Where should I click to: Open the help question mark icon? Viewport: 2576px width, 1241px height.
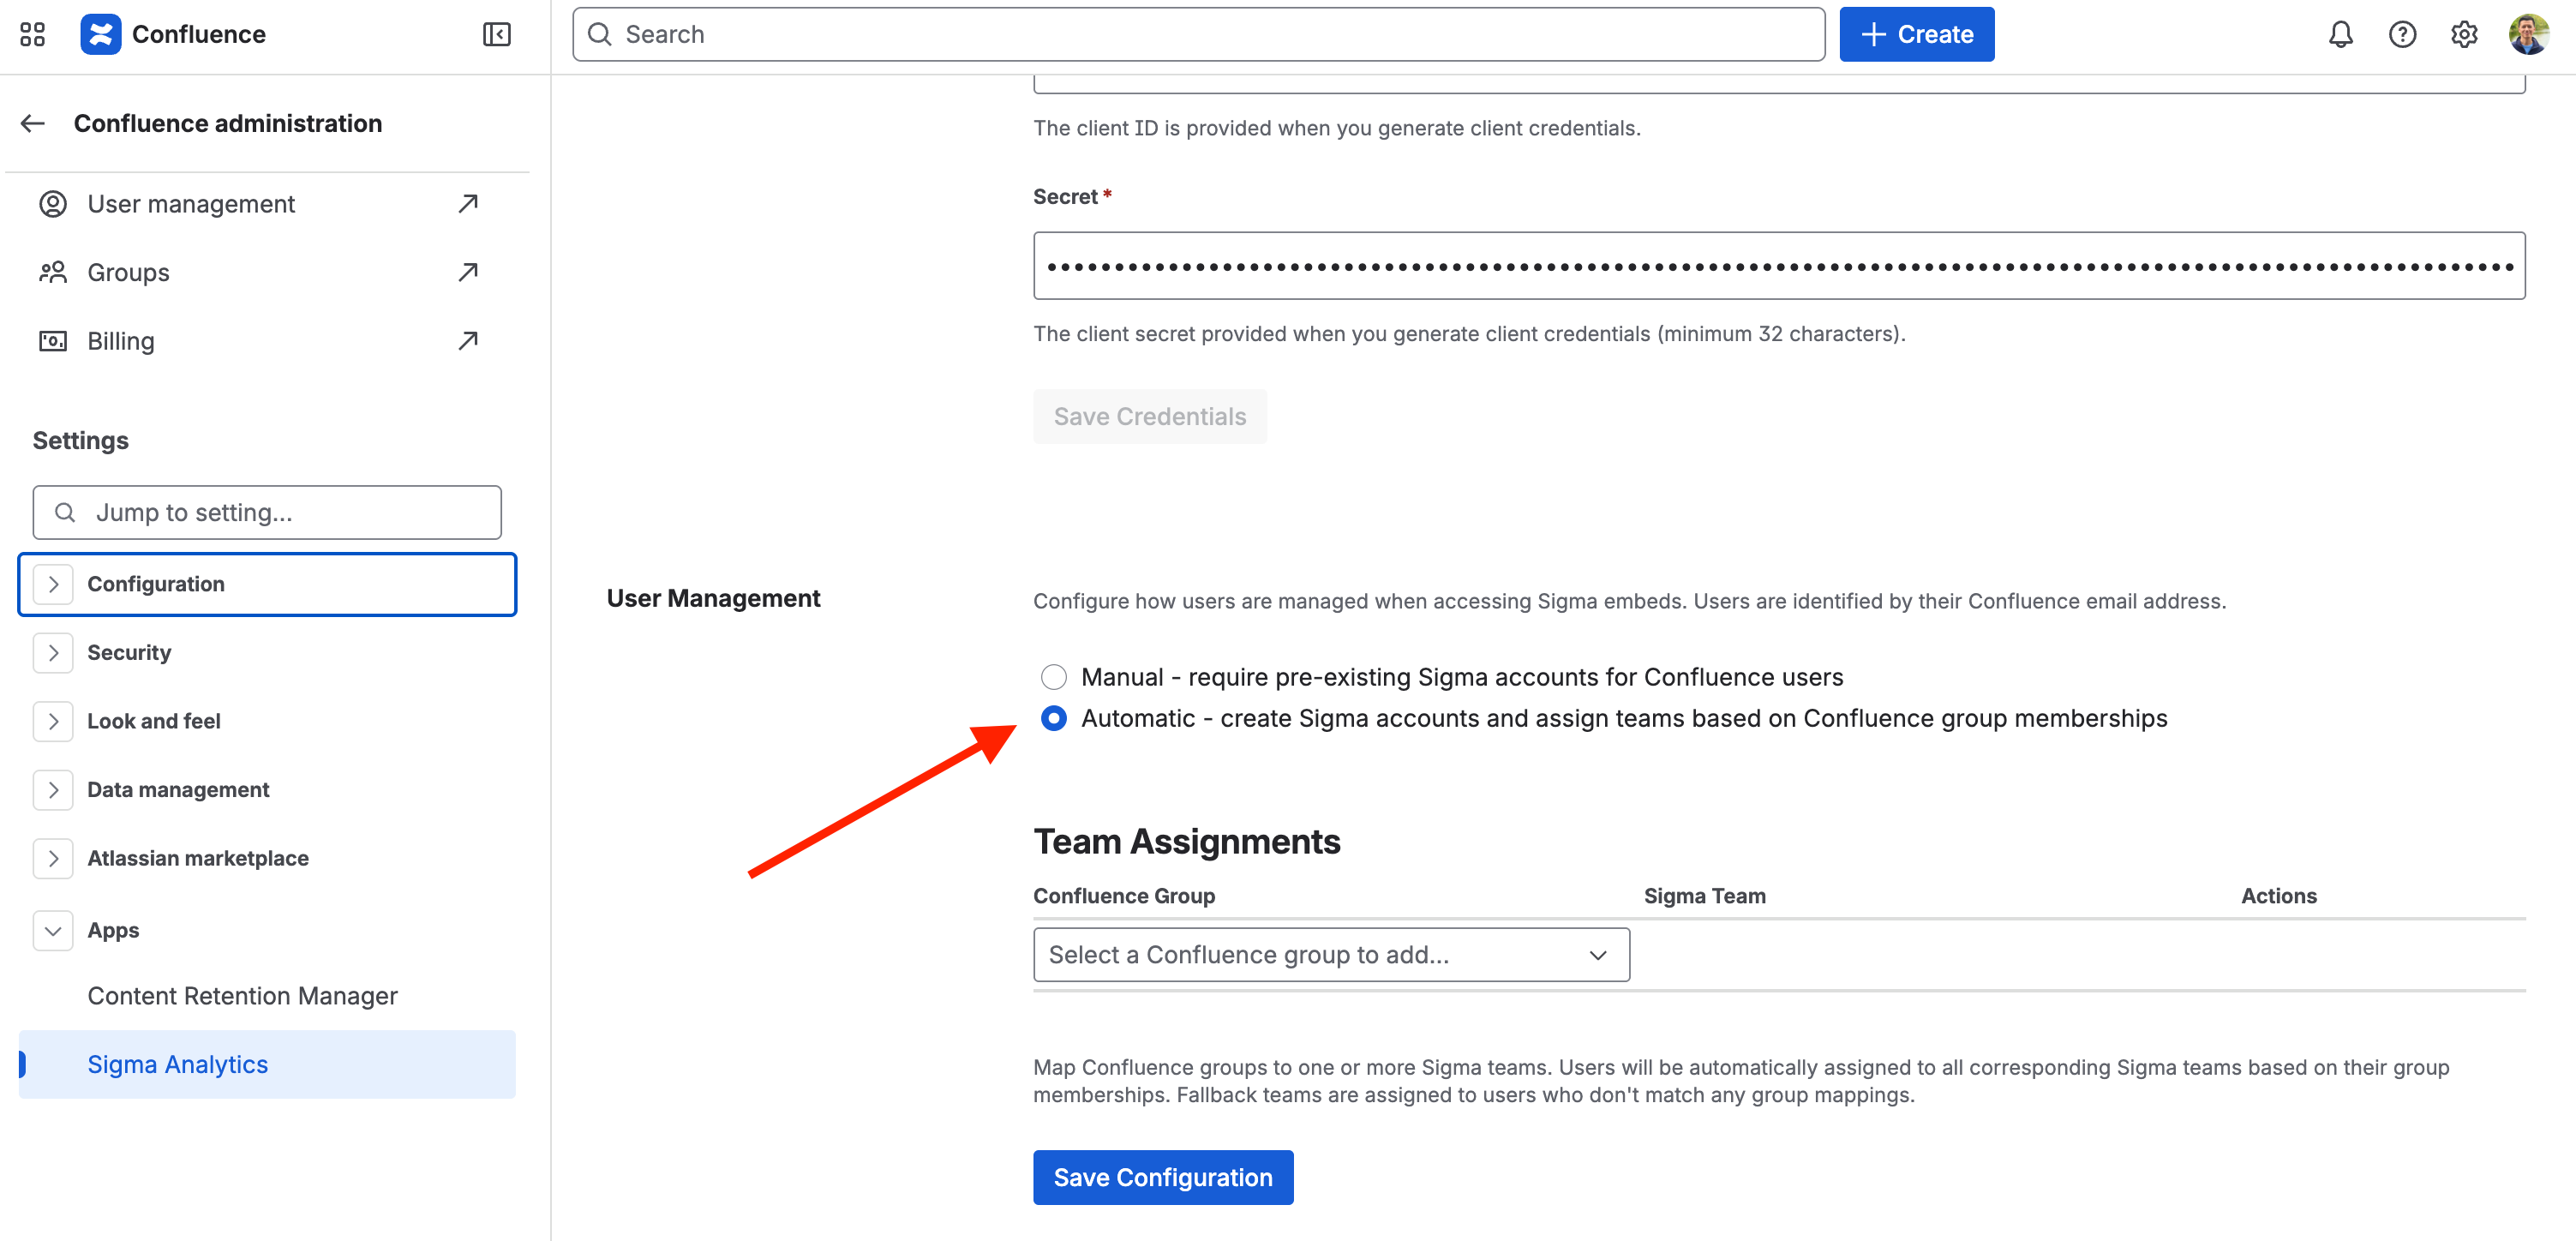[x=2402, y=34]
